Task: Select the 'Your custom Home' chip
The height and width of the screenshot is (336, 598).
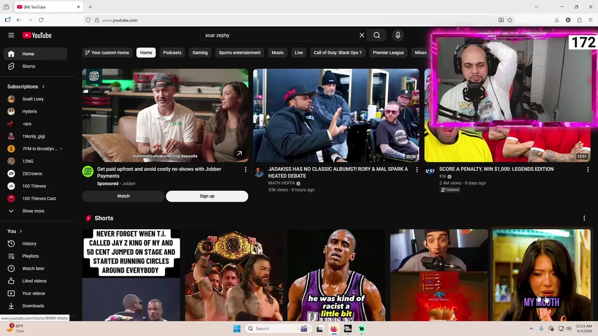Action: pos(107,53)
